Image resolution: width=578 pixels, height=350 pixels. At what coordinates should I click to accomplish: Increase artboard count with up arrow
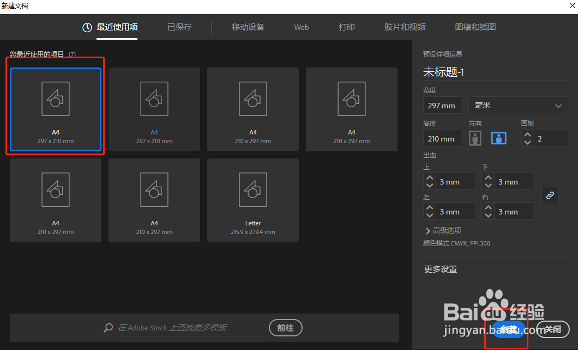527,135
